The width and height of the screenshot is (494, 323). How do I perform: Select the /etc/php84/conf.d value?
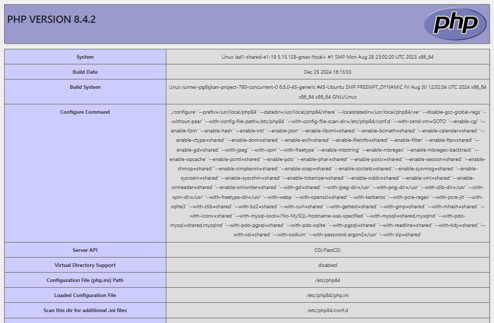(x=328, y=311)
